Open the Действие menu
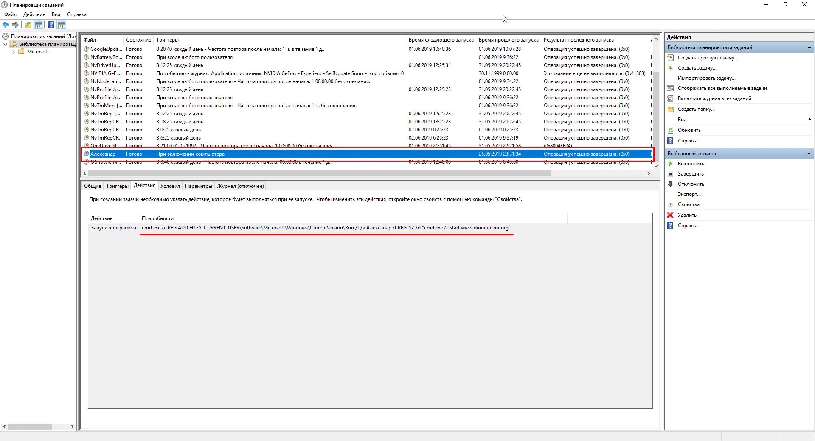815x441 pixels. [34, 14]
